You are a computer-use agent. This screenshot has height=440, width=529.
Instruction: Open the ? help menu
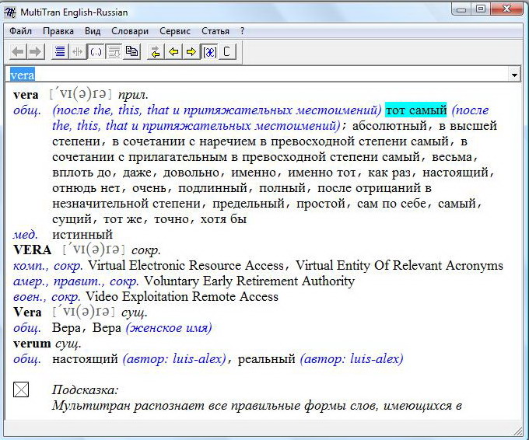point(242,31)
